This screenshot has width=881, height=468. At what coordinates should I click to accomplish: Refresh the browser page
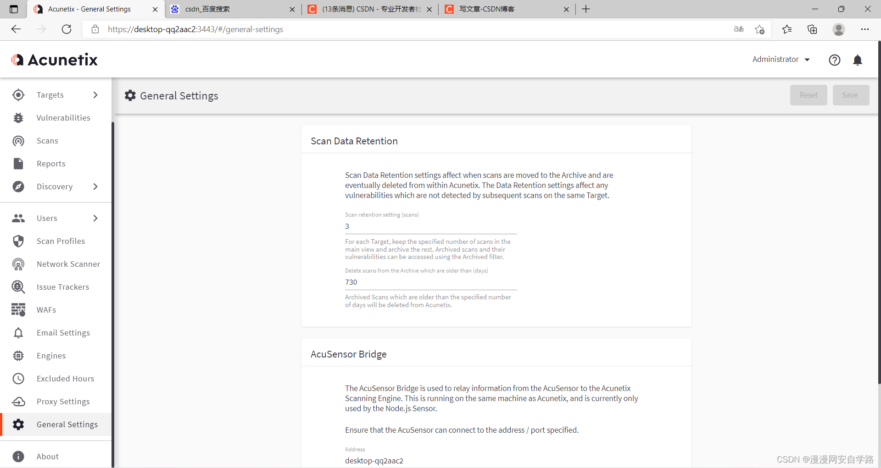tap(67, 29)
